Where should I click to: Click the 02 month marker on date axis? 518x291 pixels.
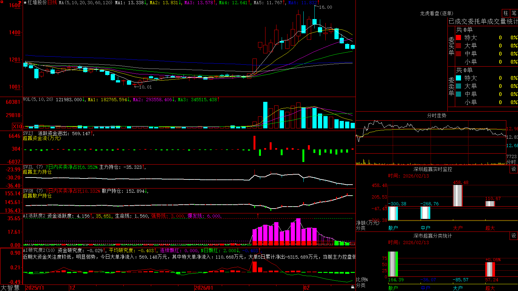coord(306,288)
